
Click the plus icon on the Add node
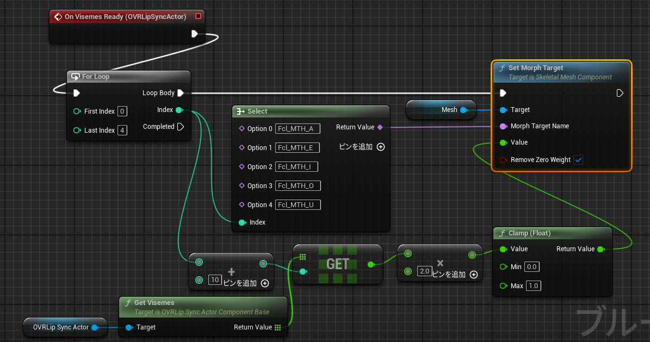click(x=231, y=270)
